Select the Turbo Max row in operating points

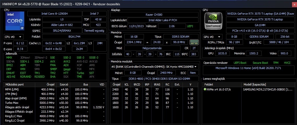coord(54,103)
